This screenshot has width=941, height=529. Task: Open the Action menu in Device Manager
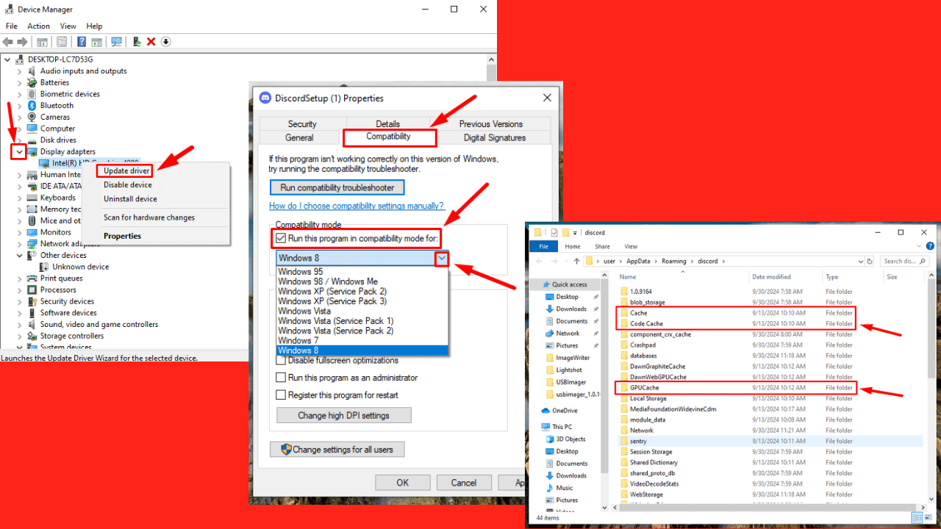(x=38, y=26)
